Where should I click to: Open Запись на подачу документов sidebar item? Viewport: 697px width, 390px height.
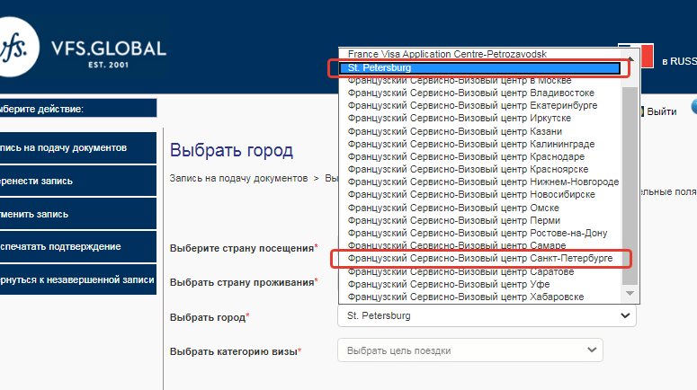coord(77,148)
